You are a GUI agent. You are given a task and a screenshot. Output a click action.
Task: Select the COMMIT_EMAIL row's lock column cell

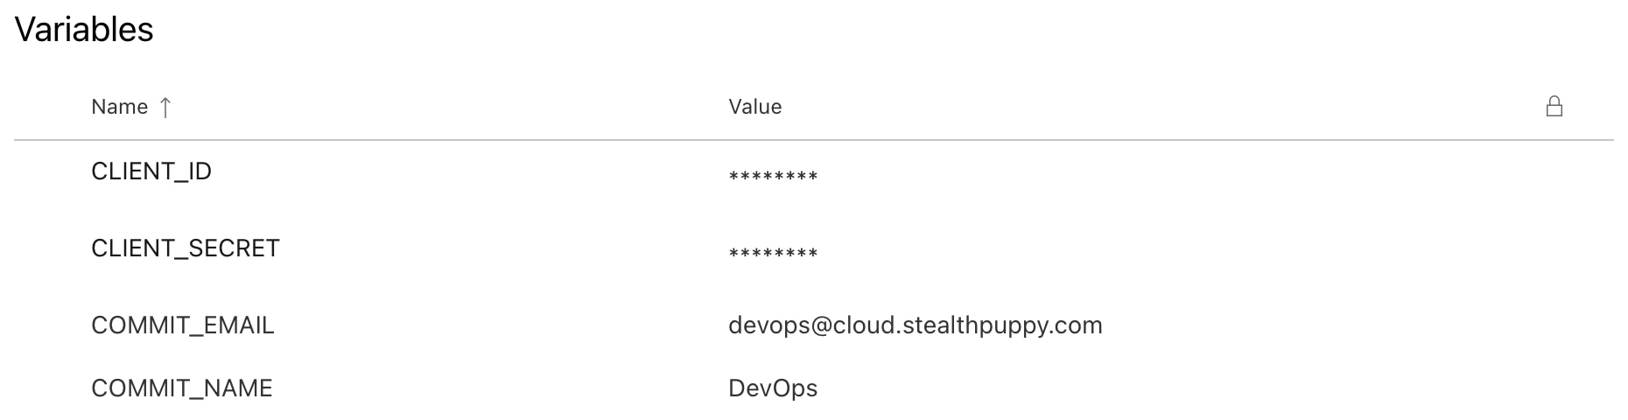point(1554,325)
